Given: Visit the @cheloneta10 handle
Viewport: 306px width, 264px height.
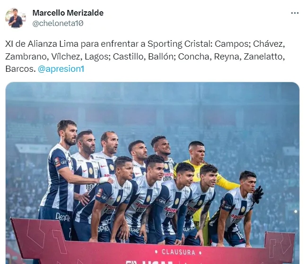Looking at the screenshot, I should click(x=58, y=24).
